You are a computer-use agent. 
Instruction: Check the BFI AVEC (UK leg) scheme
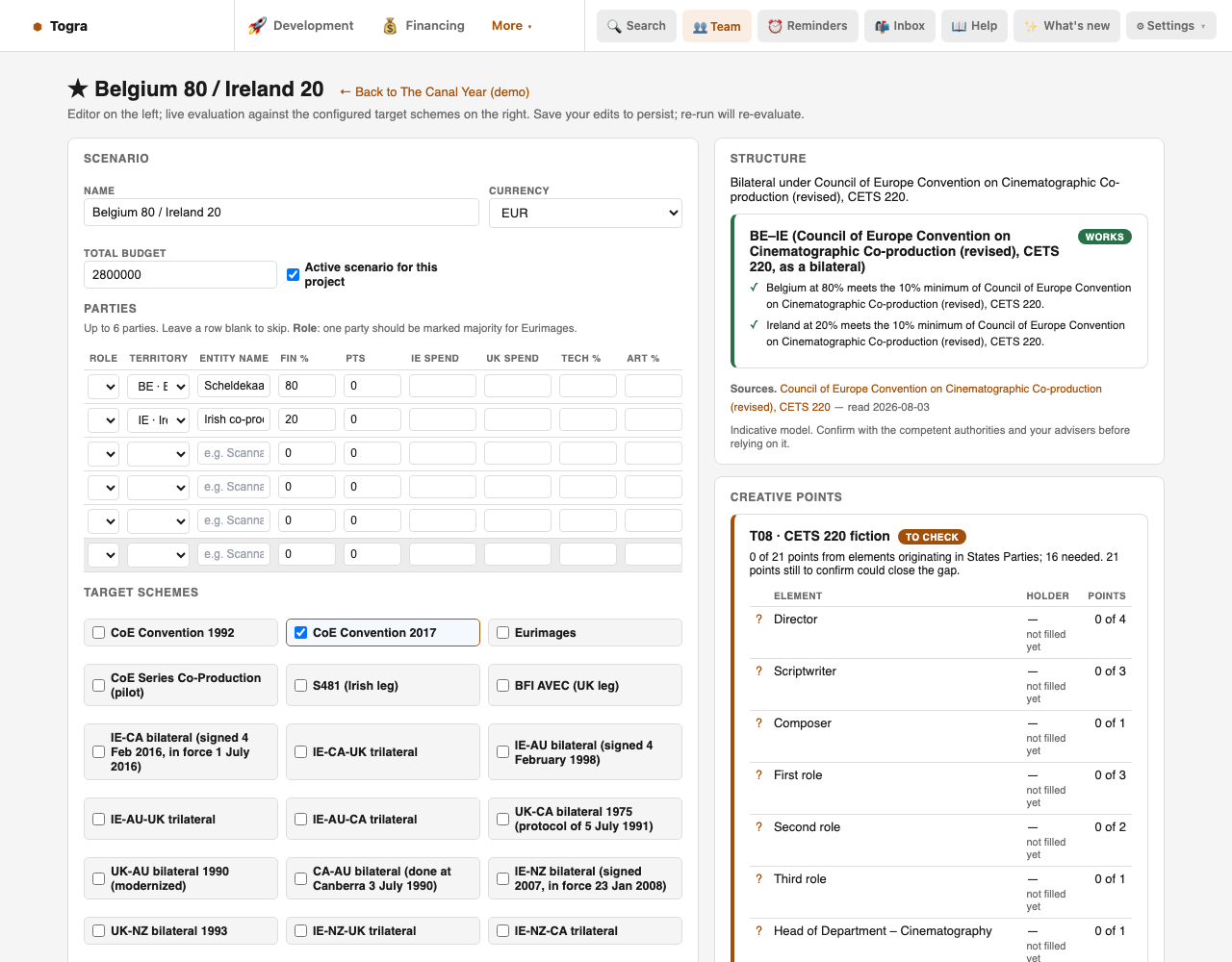pos(502,685)
